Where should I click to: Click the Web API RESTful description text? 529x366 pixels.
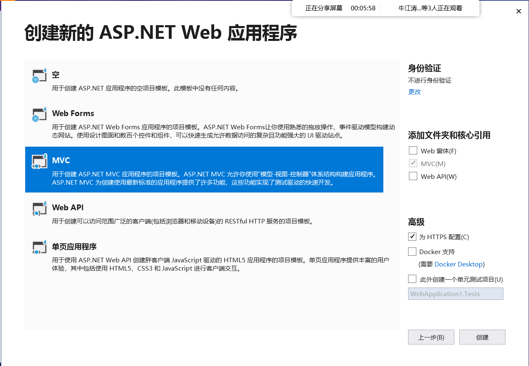[x=183, y=221]
